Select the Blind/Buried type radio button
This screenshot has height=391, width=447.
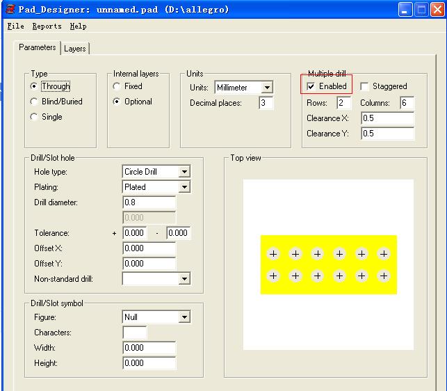click(34, 102)
